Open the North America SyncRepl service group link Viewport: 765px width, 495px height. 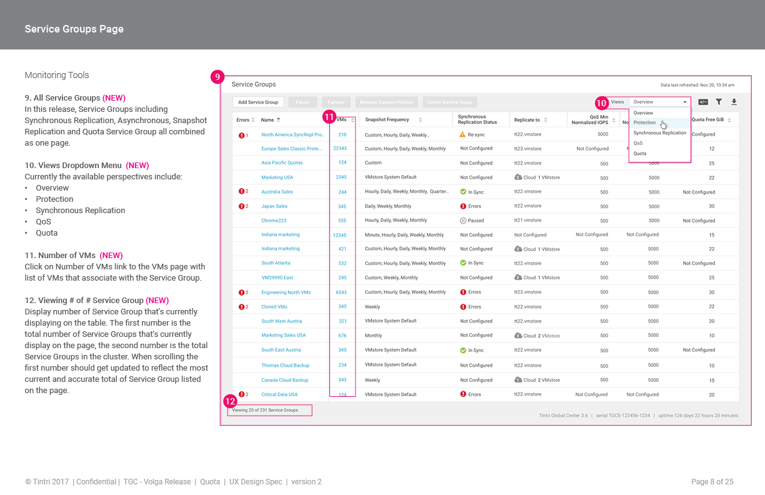click(x=292, y=134)
